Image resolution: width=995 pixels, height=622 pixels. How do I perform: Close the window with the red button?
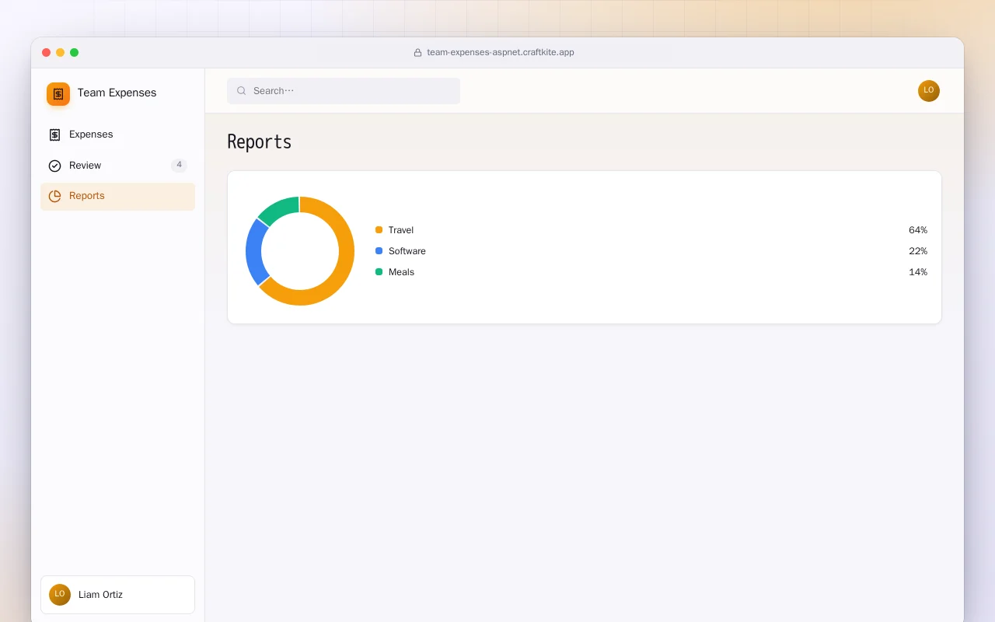click(47, 53)
